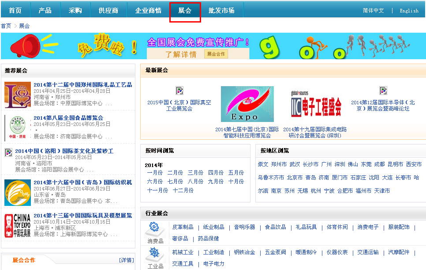Open the 企业商情 menu item

coord(148,9)
